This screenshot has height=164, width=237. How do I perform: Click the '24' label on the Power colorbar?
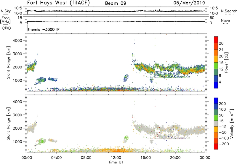click(221, 50)
